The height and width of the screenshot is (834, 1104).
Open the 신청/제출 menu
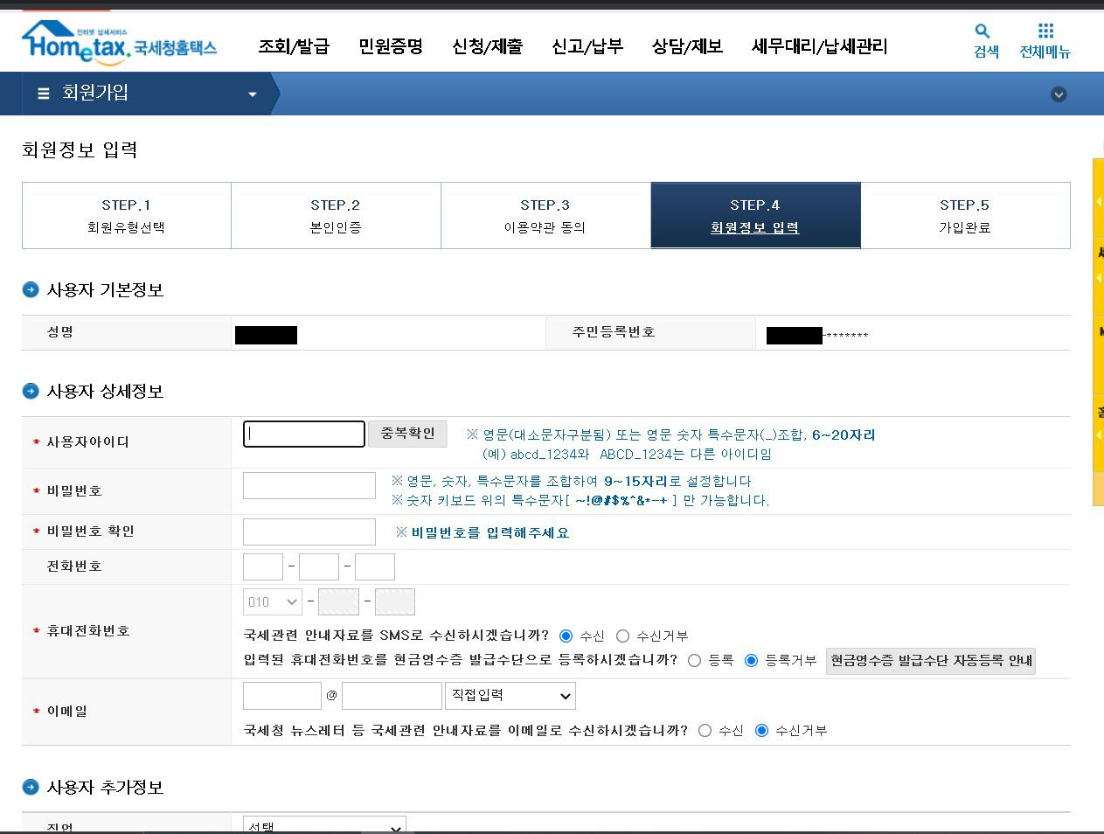click(x=487, y=46)
